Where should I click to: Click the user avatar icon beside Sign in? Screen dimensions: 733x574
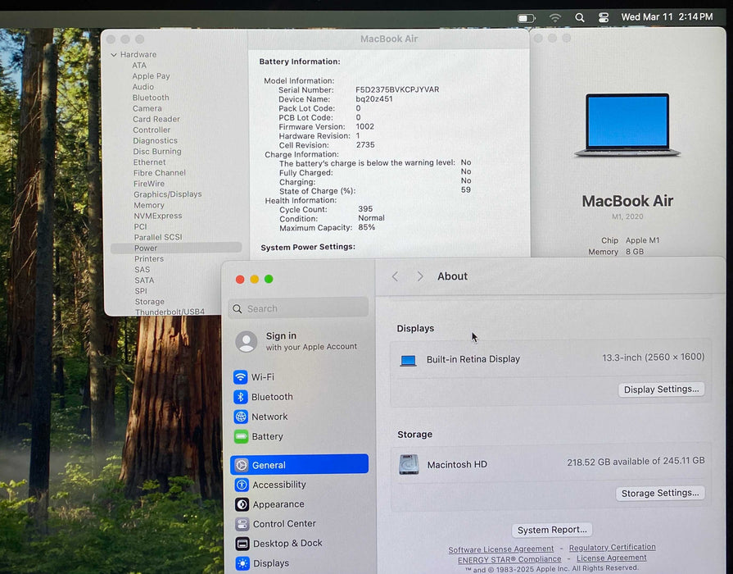(x=247, y=342)
